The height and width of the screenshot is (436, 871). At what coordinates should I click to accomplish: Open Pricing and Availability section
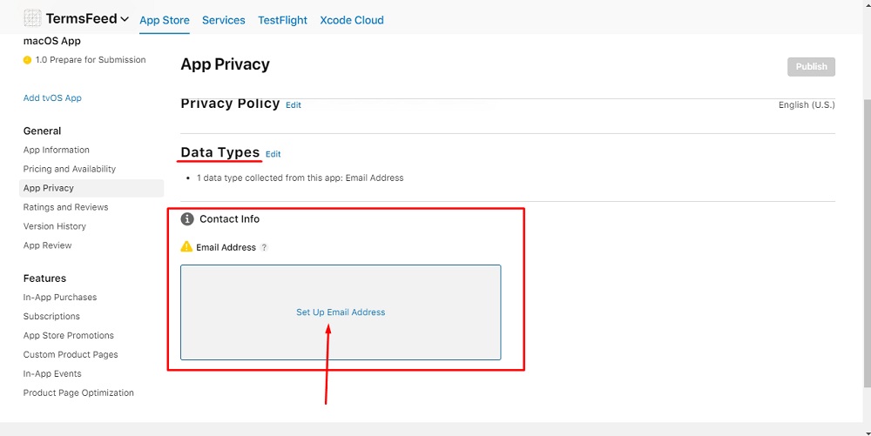click(x=70, y=169)
